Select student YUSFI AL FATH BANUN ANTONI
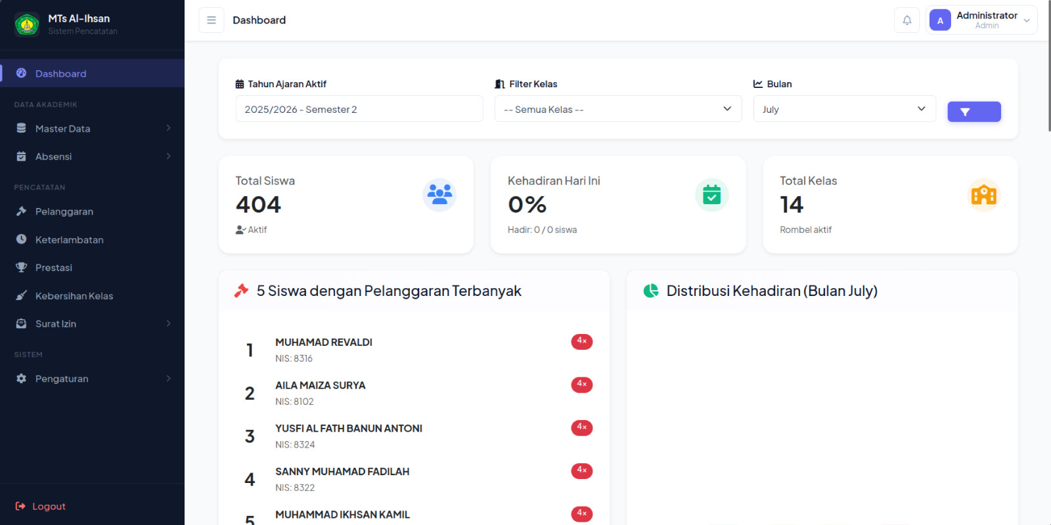The width and height of the screenshot is (1051, 525). click(x=349, y=429)
